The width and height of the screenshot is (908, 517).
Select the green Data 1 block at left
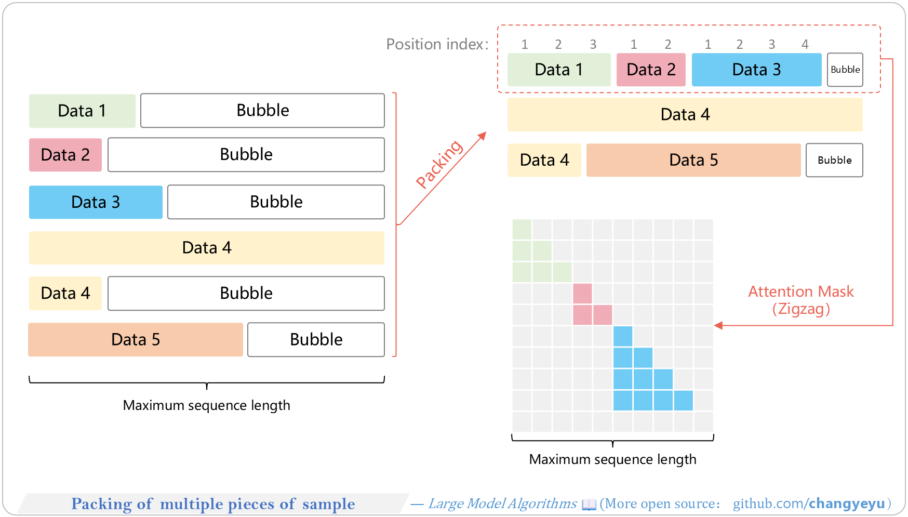click(x=82, y=111)
